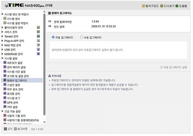The width and height of the screenshot is (193, 136).
Task: Click 자동 업그레이드 실행 button
Action: pos(173,67)
